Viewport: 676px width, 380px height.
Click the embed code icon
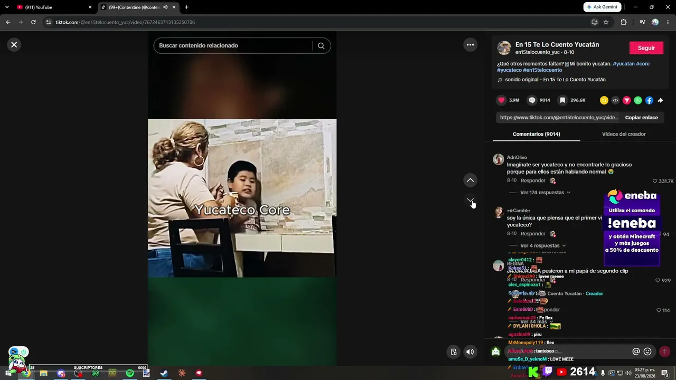pos(615,100)
